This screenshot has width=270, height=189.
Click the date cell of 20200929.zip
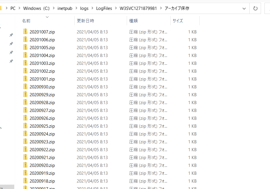pos(92,95)
